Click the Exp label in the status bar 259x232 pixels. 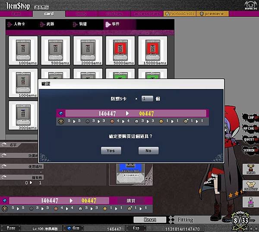pyautogui.click(x=136, y=229)
